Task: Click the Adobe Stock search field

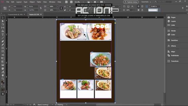Action: coord(163,2)
